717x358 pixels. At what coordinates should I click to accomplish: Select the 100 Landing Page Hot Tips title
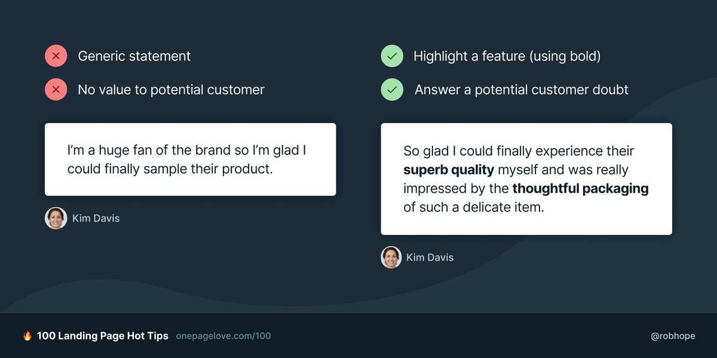click(103, 336)
